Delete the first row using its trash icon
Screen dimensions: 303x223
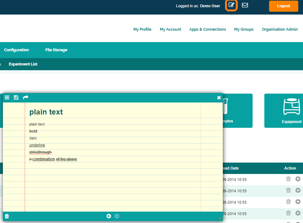click(288, 179)
